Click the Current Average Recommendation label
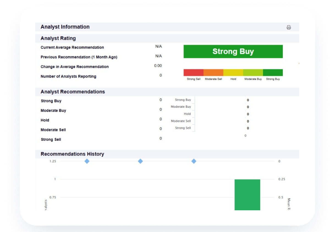Screen dimensions: 335x232 tap(72, 47)
